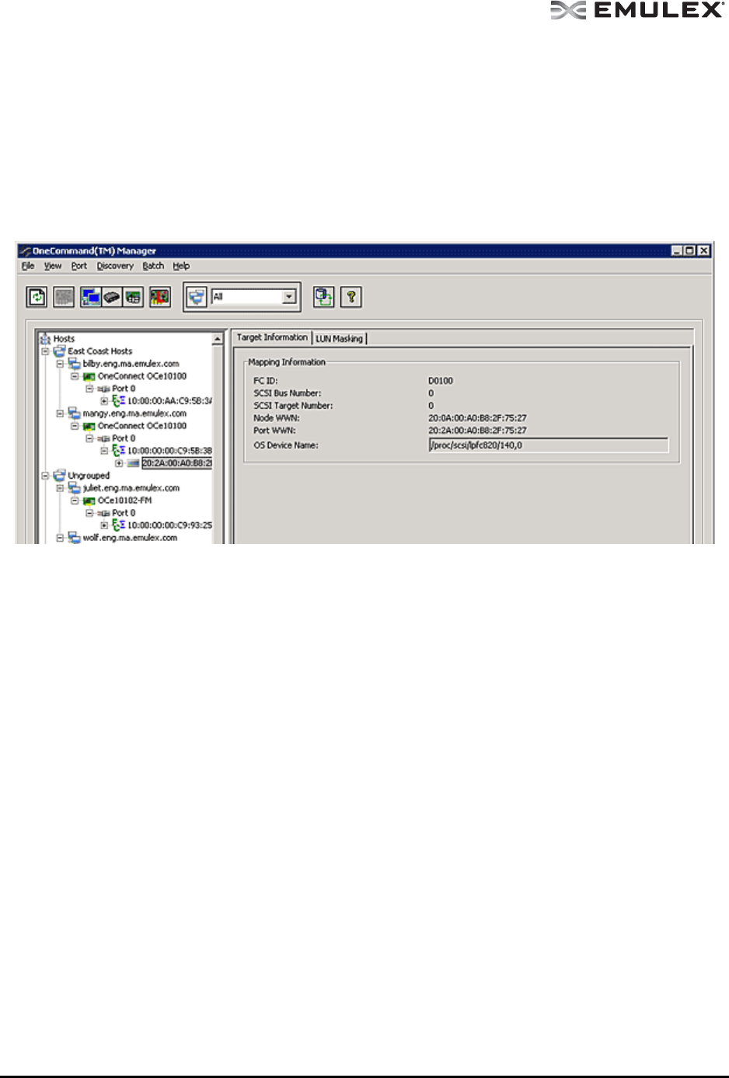Click the bilby.eng.ma.emulex.com host icon
729x1078 pixels.
(x=75, y=364)
